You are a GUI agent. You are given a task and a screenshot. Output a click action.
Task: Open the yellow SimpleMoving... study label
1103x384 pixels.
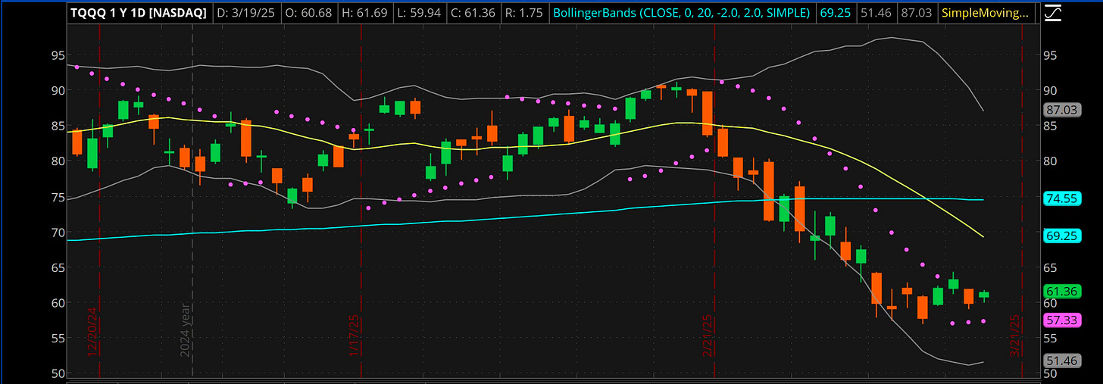pyautogui.click(x=986, y=13)
